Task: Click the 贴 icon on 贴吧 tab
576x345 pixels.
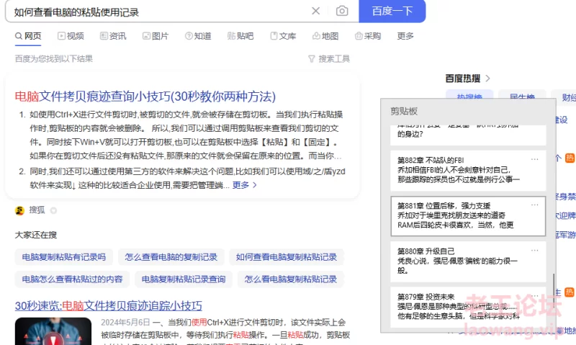Action: tap(231, 36)
